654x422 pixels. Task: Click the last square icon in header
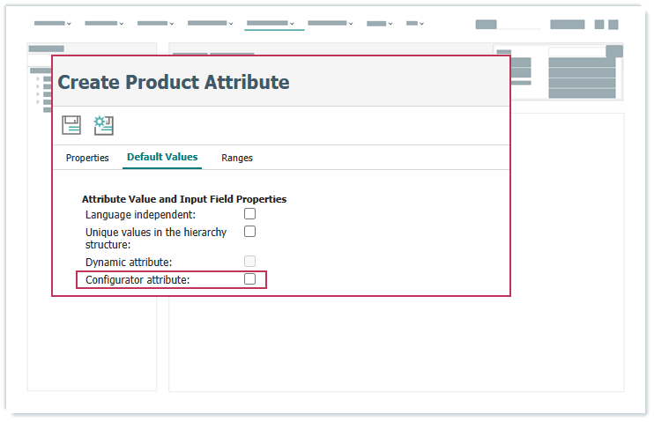[x=613, y=25]
